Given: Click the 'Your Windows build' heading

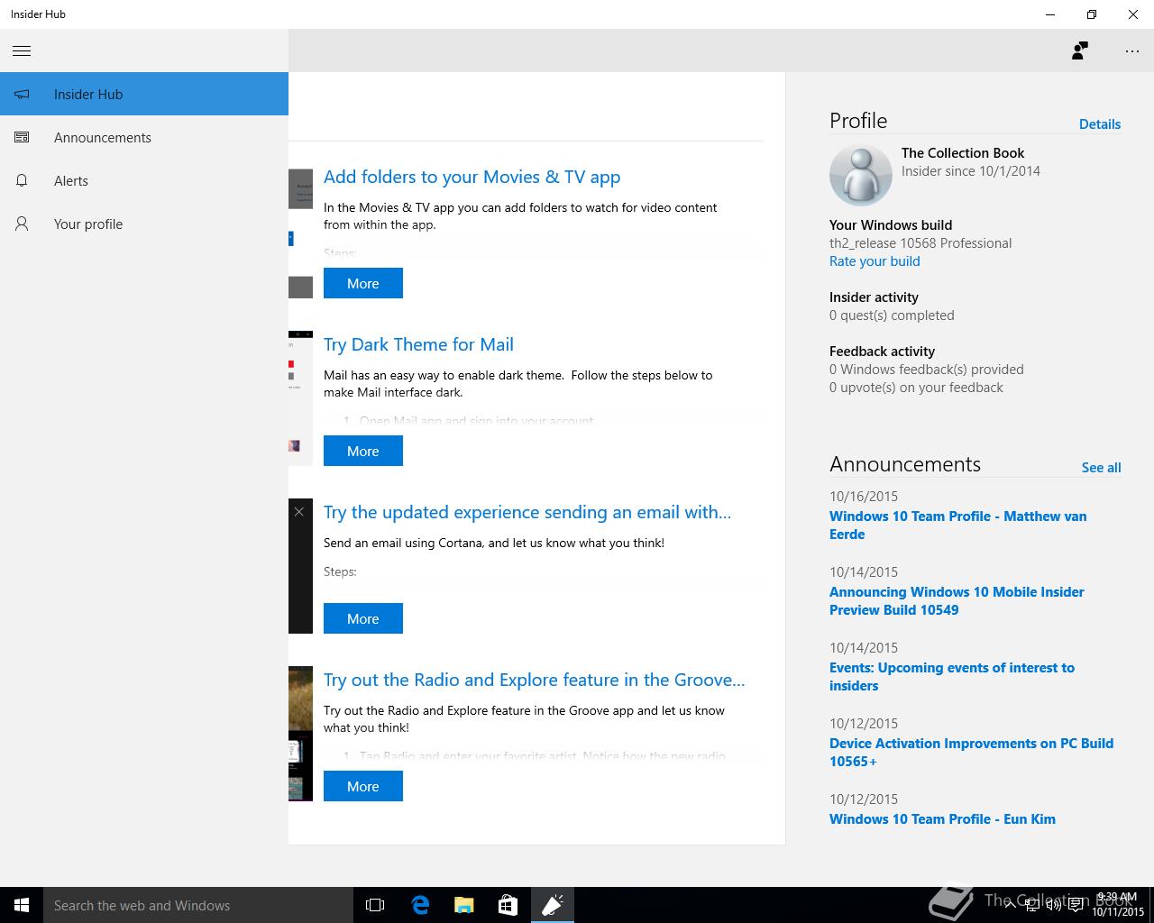Looking at the screenshot, I should 891,225.
